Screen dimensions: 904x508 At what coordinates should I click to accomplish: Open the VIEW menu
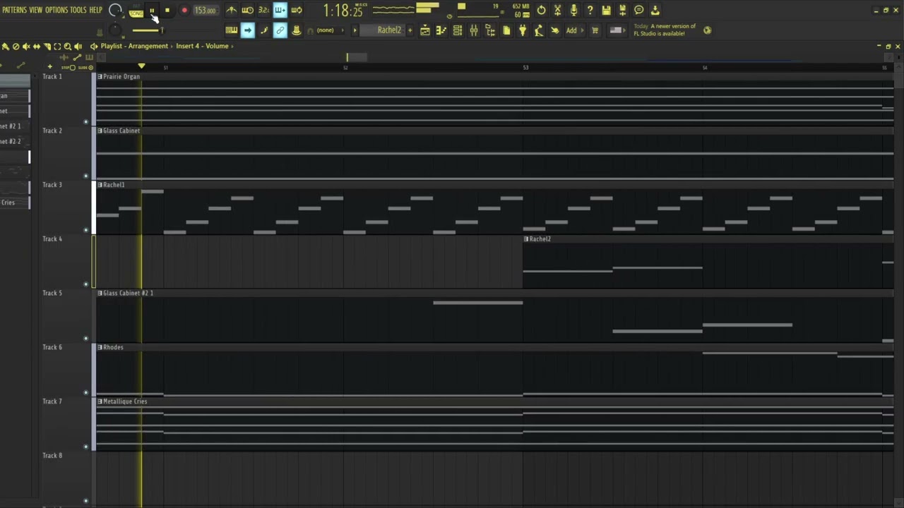pos(35,10)
